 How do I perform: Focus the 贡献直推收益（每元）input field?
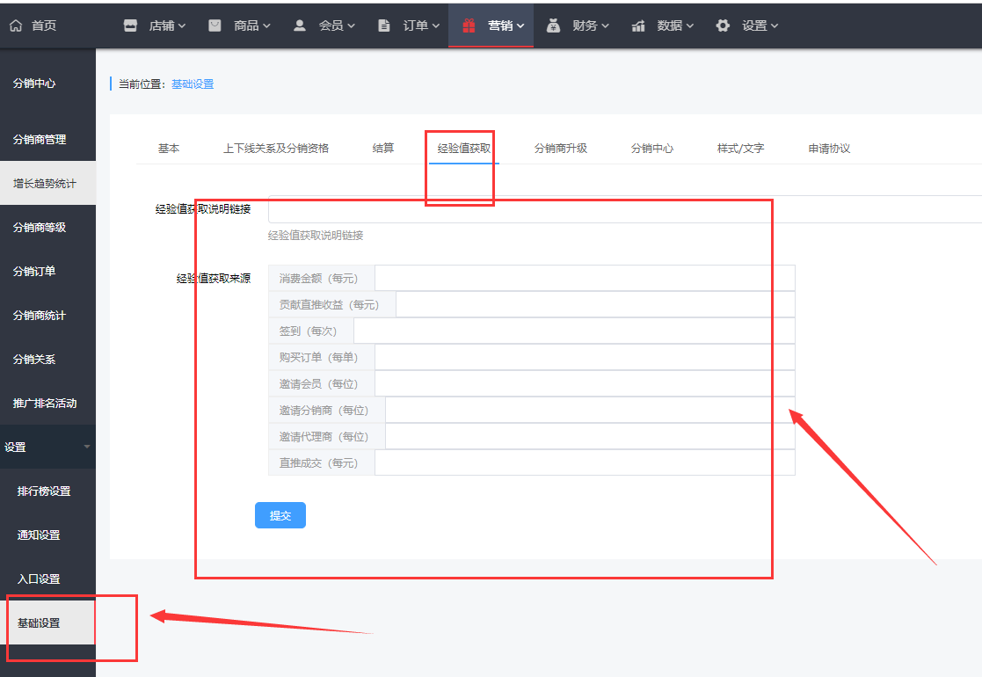[595, 304]
